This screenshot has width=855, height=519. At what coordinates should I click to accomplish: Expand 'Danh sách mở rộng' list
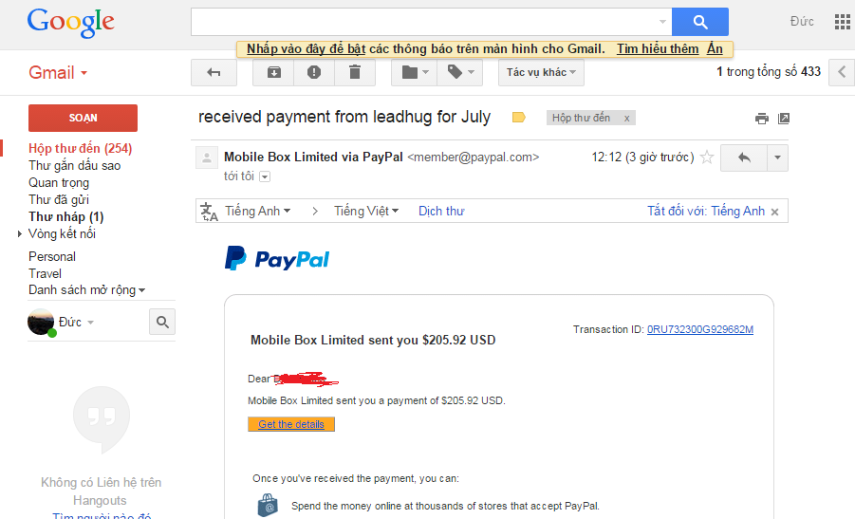86,290
